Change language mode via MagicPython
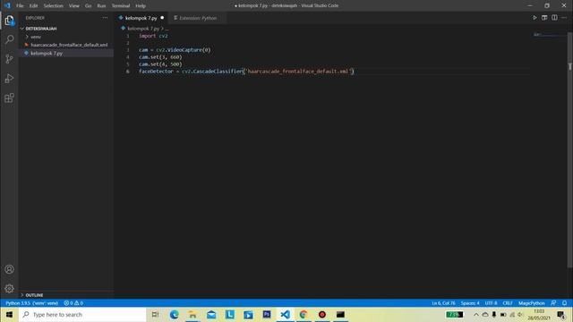This screenshot has height=322, width=573. coord(531,303)
